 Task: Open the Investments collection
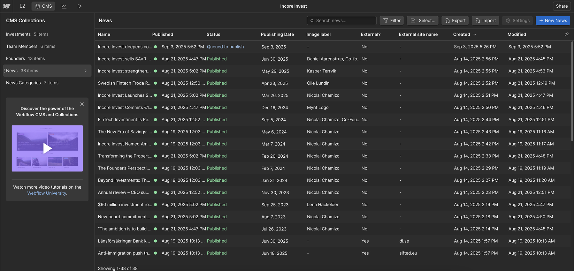click(47, 34)
